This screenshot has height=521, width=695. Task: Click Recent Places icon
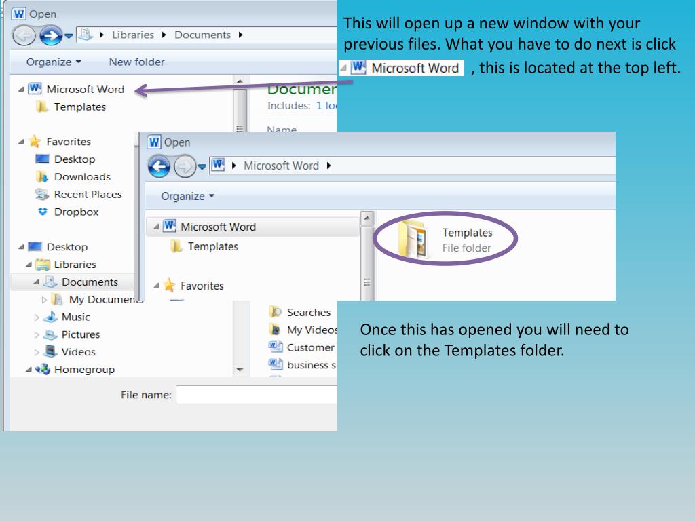coord(41,194)
